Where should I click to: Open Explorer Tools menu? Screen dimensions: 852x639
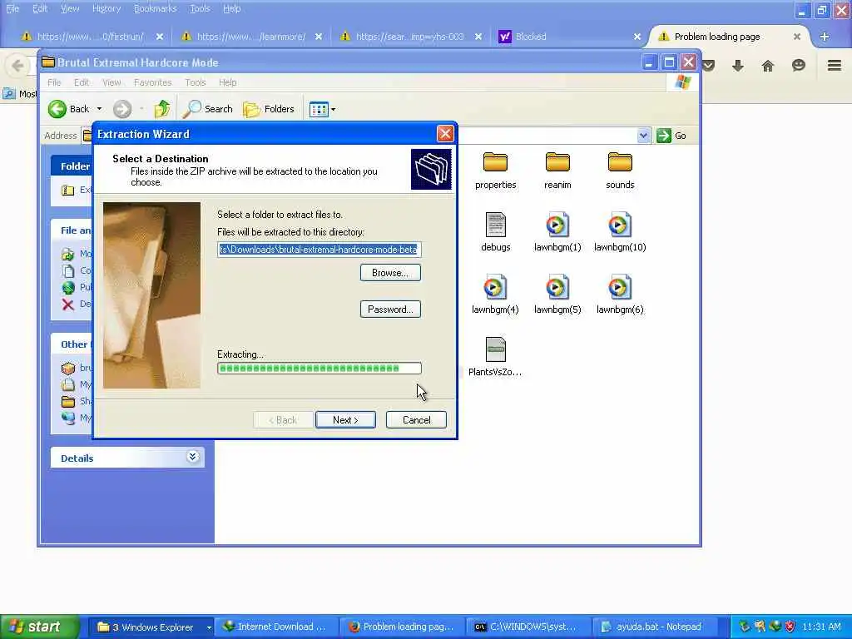pyautogui.click(x=195, y=82)
